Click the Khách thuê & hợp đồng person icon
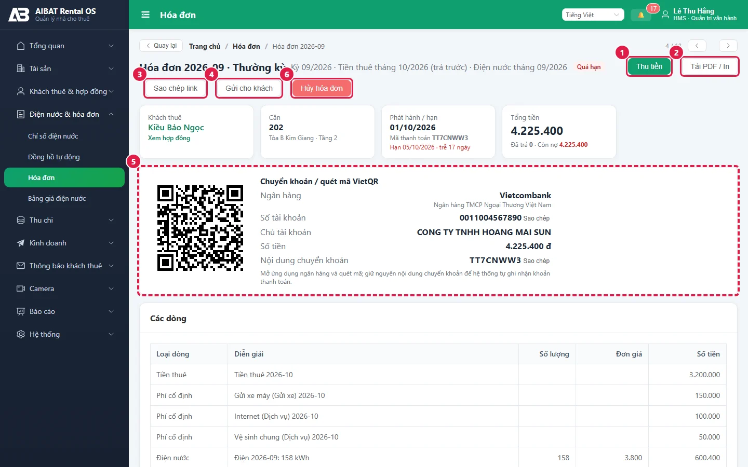748x467 pixels. [x=21, y=91]
